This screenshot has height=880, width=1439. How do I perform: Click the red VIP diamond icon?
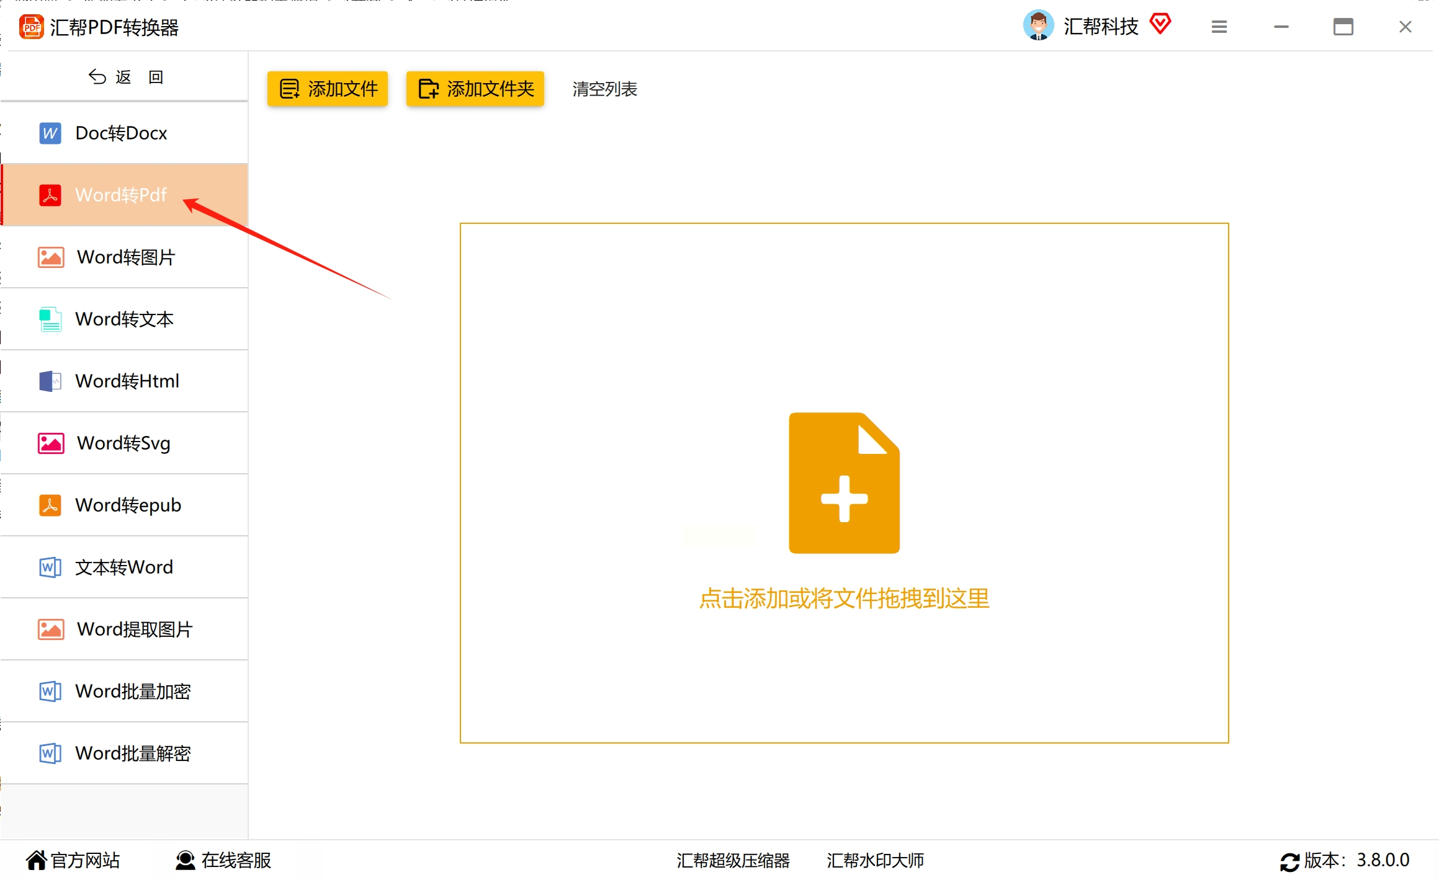pyautogui.click(x=1159, y=25)
